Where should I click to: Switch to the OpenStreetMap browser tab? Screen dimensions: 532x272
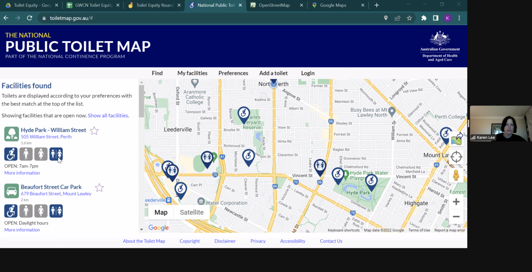[274, 5]
